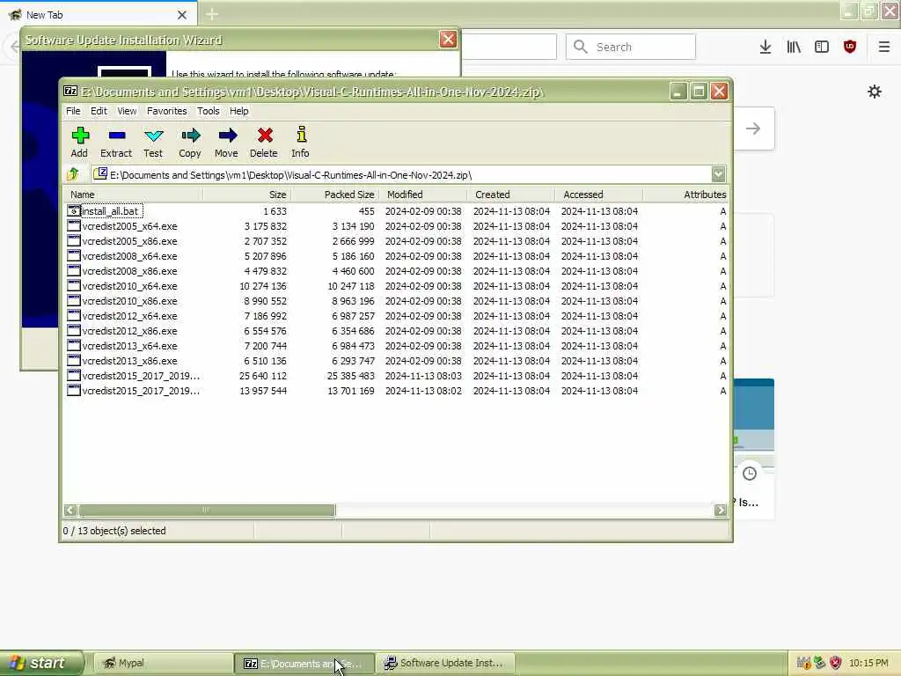
Task: Open the Help menu
Action: pyautogui.click(x=239, y=111)
